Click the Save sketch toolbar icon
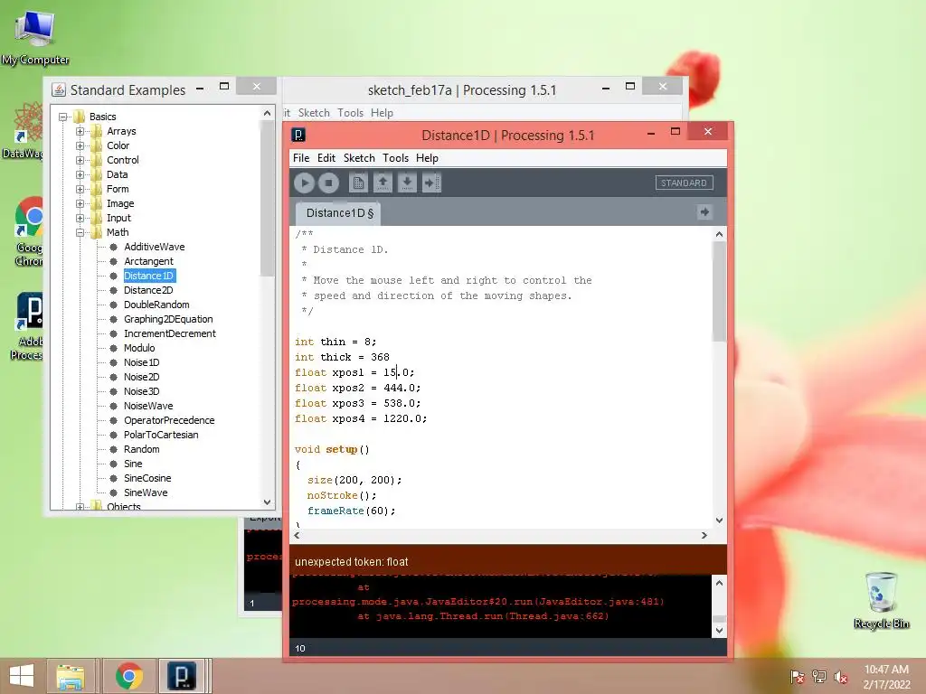Viewport: 926px width, 694px height. [407, 183]
